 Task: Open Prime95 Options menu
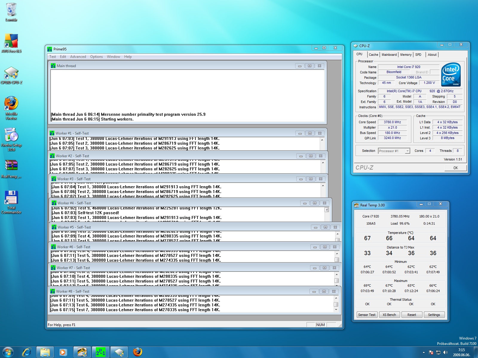[96, 57]
